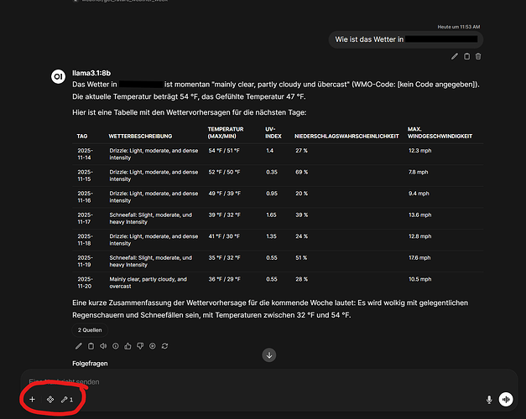Screen dimensions: 526x419
Task: Copy the user's weather question message
Action: 466,56
